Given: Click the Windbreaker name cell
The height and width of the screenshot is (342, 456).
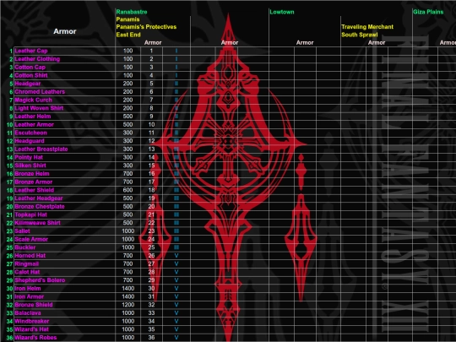Looking at the screenshot, I should pos(32,321).
